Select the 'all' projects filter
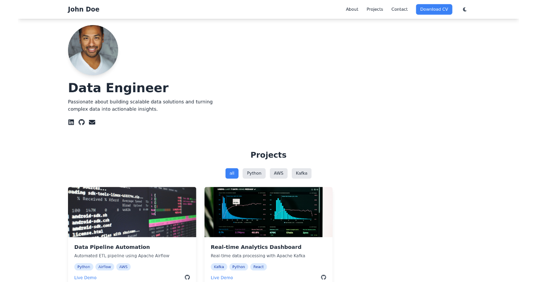 (232, 173)
